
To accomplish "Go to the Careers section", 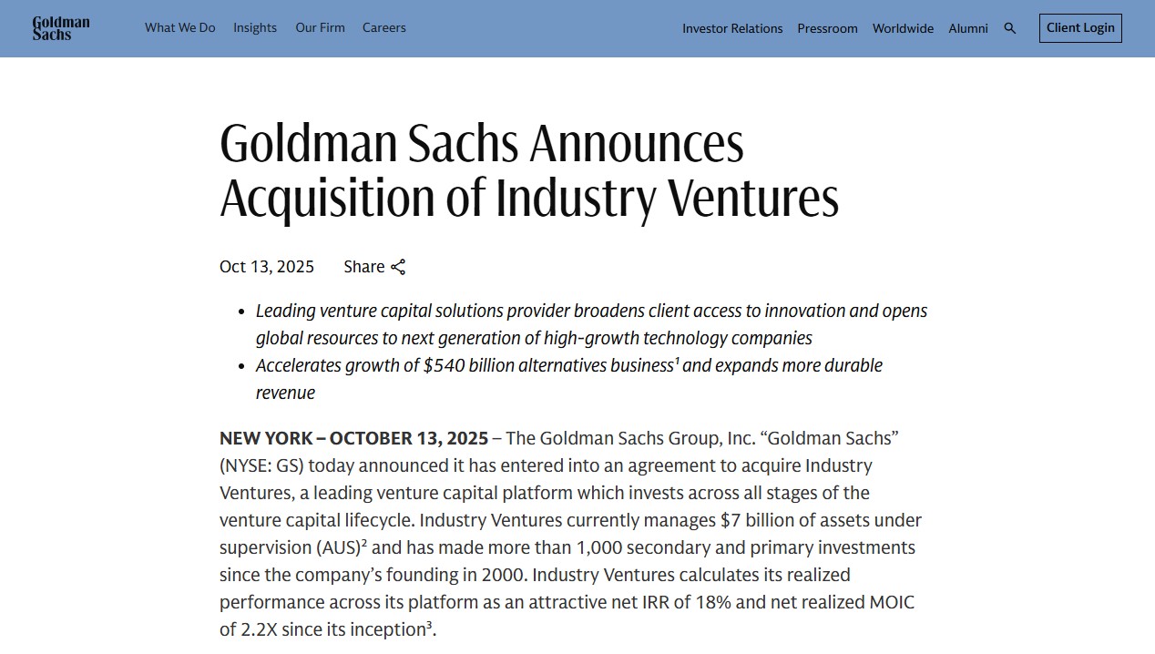I will (384, 28).
